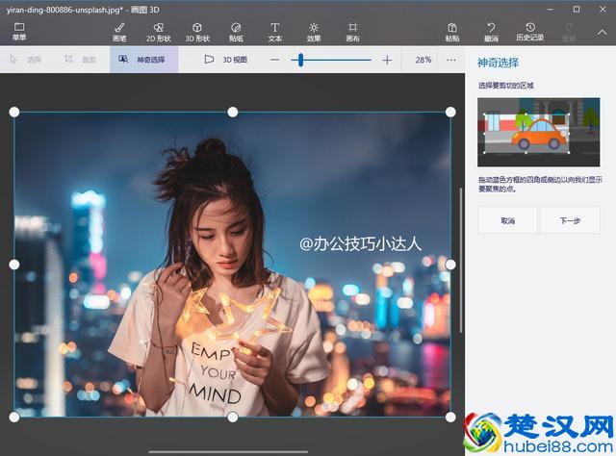Click the bottom-middle selection edge handle
The image size is (616, 456).
coord(233,418)
